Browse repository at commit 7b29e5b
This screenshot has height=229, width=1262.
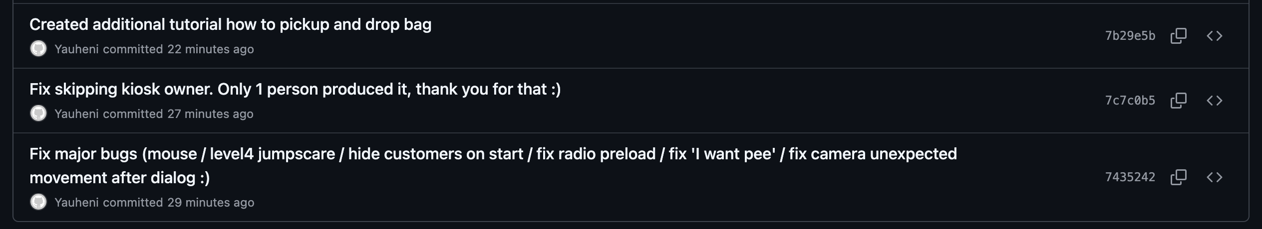tap(1214, 36)
